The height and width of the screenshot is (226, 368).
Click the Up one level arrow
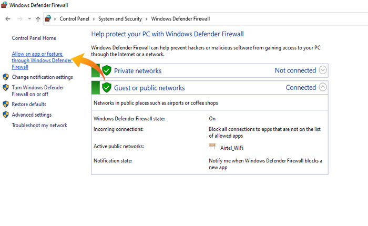tap(38, 19)
